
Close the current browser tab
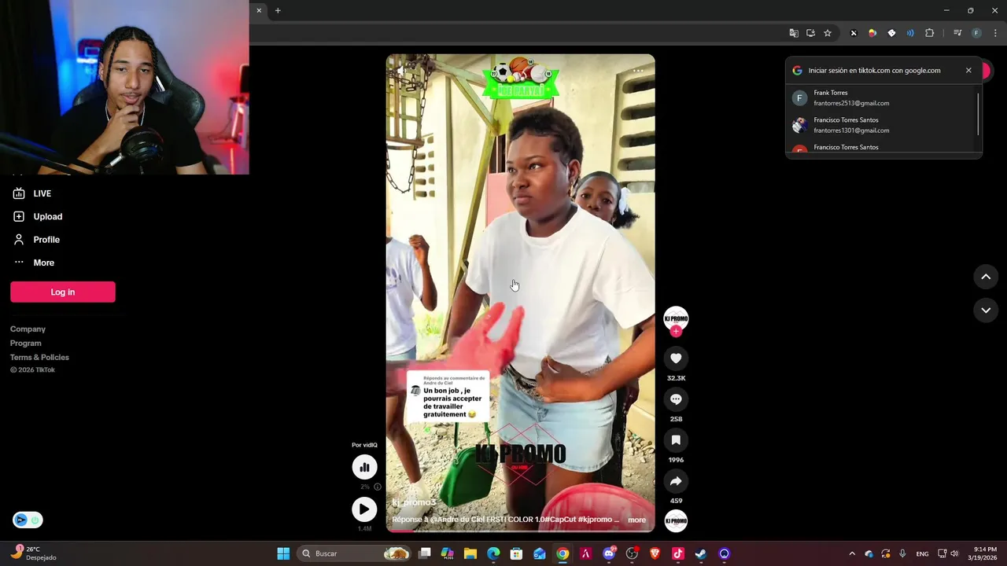click(x=259, y=10)
